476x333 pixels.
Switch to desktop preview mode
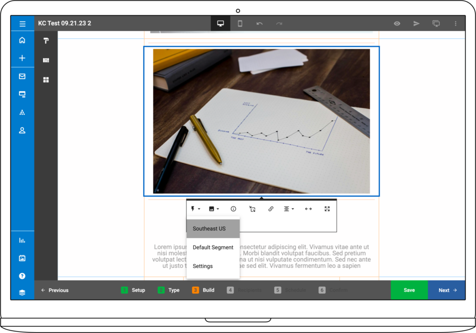[220, 24]
